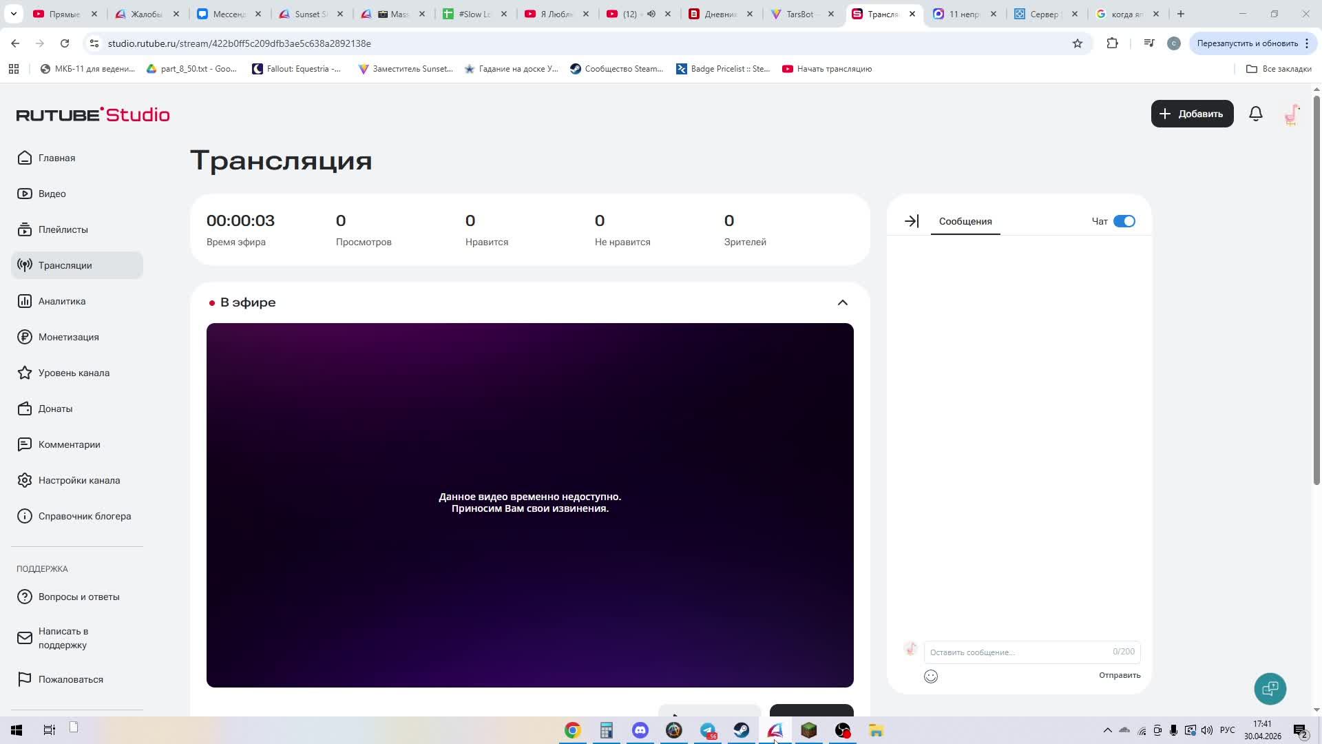1322x744 pixels.
Task: Open the Видео sidebar menu item
Action: 52,194
